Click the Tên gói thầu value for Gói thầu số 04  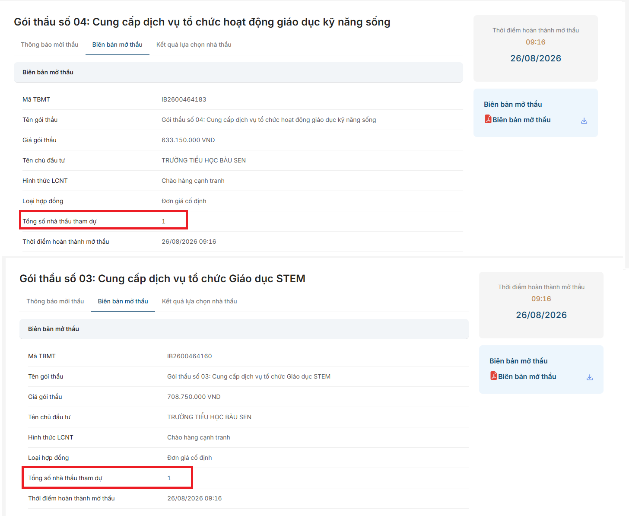coord(269,120)
